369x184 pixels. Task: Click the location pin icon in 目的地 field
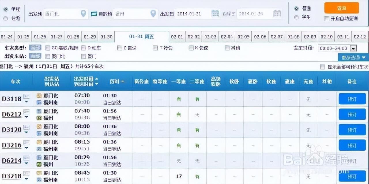[153, 14]
